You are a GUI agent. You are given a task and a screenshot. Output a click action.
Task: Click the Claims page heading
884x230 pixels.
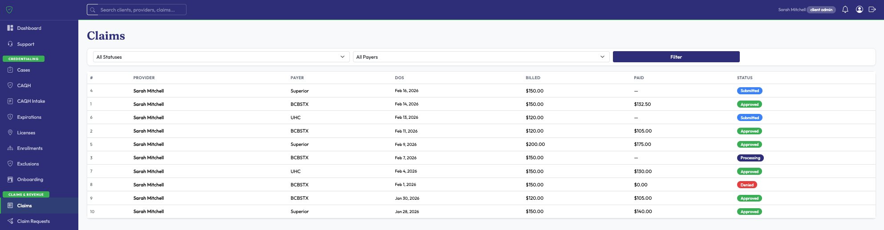click(106, 36)
